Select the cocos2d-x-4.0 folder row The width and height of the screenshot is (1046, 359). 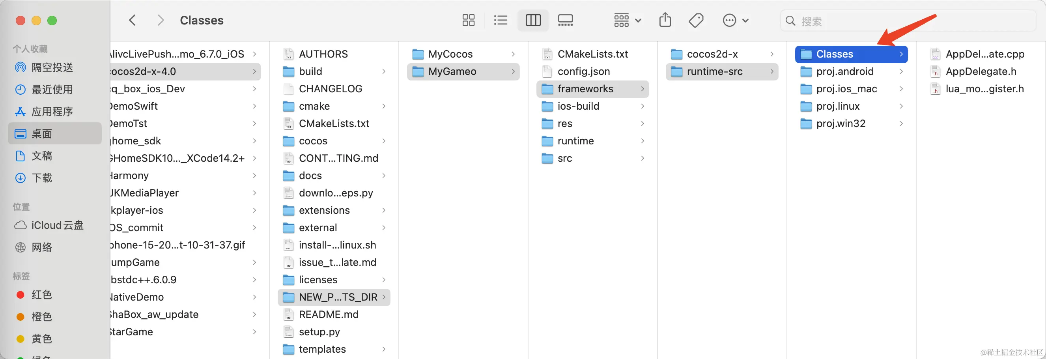[x=185, y=71]
